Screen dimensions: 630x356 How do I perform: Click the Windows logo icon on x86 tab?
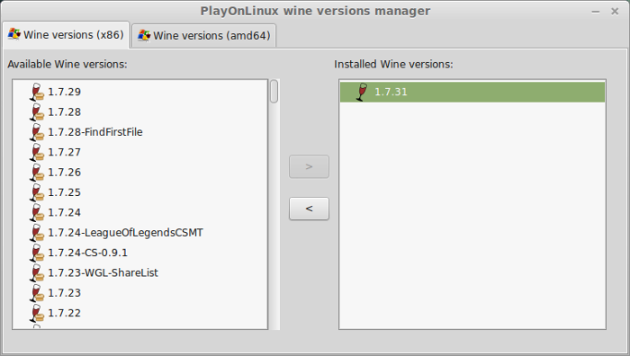click(14, 34)
